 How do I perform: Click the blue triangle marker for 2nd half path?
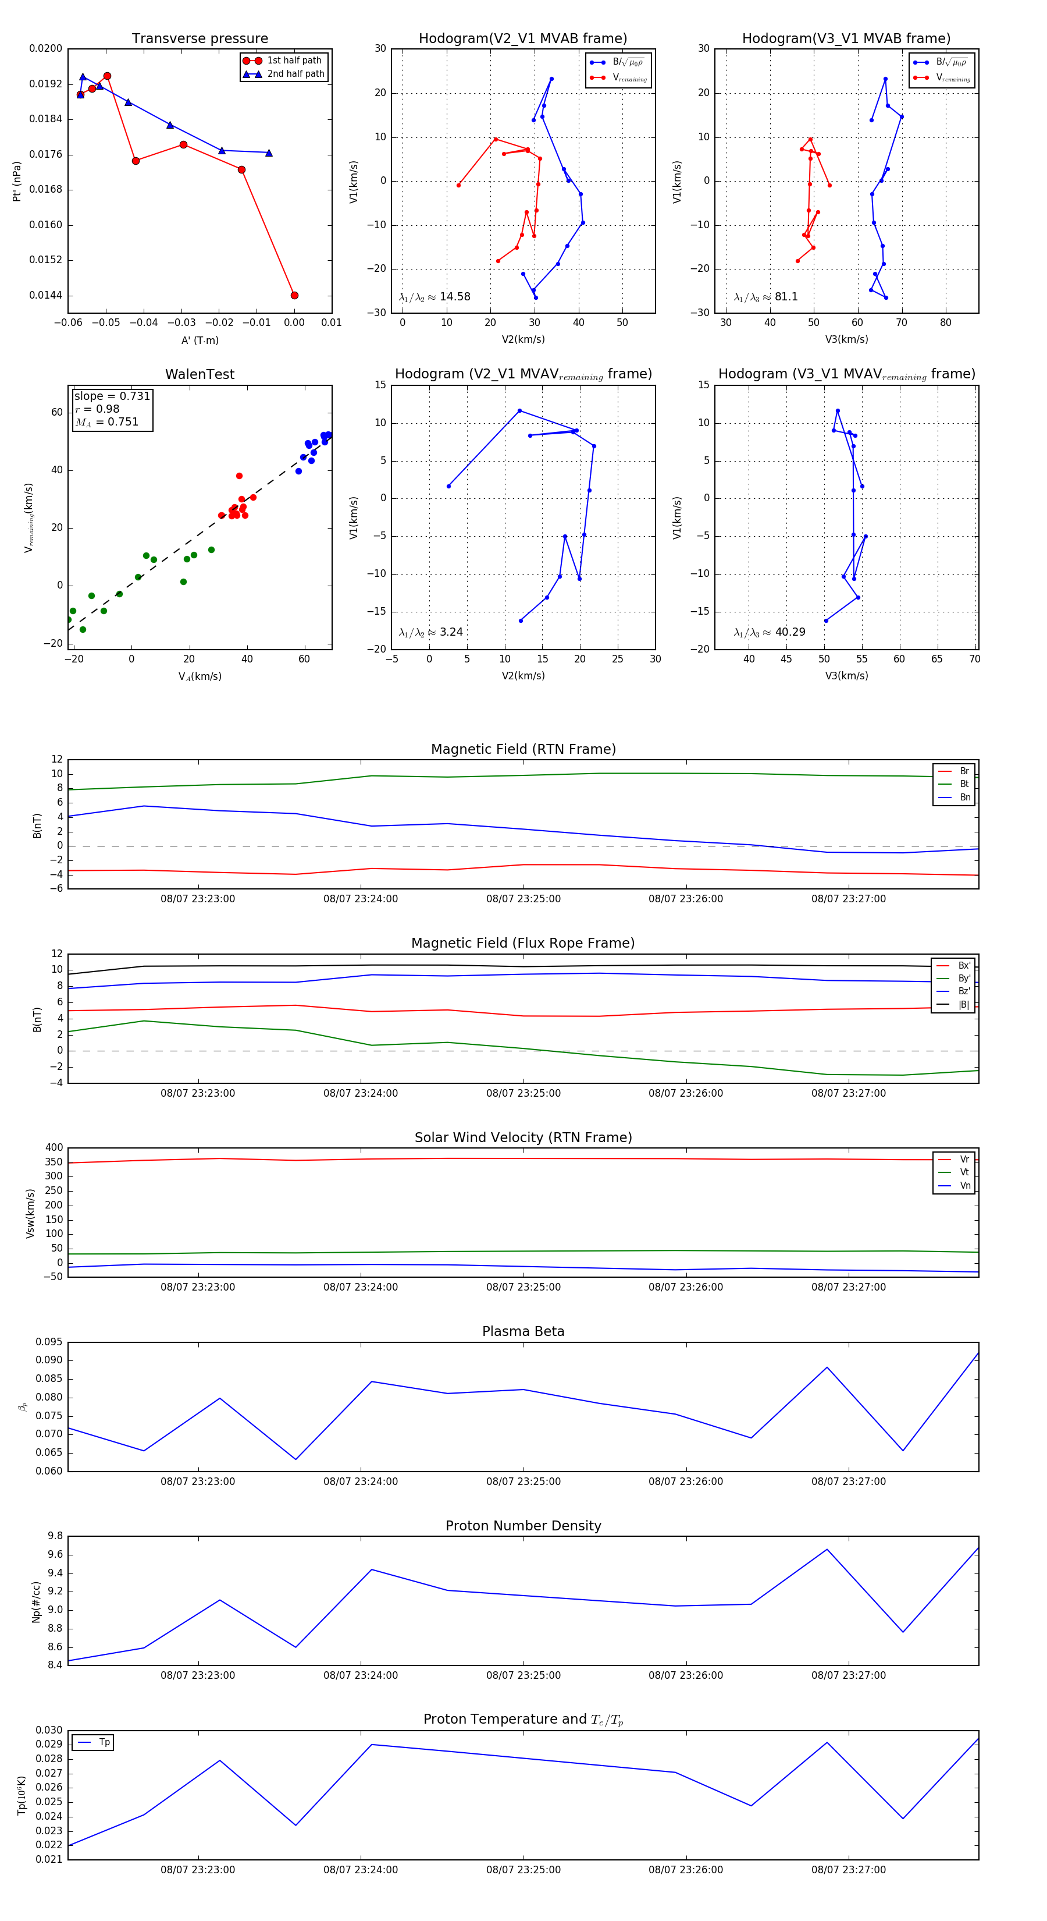[252, 74]
